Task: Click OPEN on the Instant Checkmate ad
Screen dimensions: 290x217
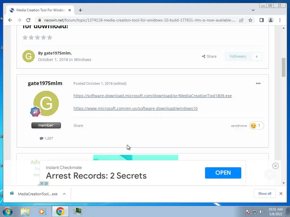Action: pyautogui.click(x=223, y=173)
